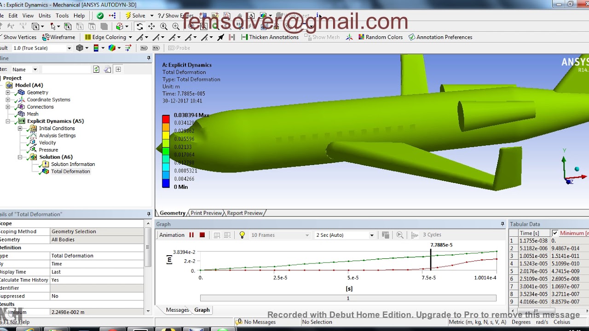Open the Edit menu

pyautogui.click(x=13, y=16)
